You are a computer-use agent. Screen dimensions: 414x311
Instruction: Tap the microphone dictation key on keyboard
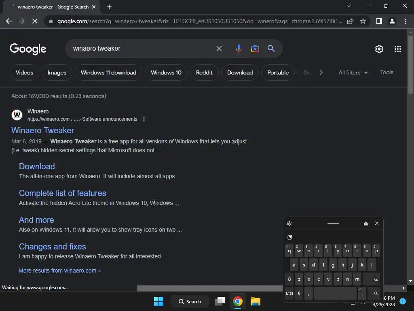(x=299, y=293)
